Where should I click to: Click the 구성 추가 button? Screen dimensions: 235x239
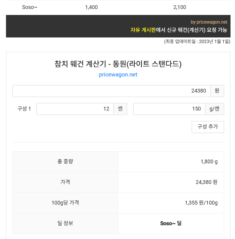(208, 127)
